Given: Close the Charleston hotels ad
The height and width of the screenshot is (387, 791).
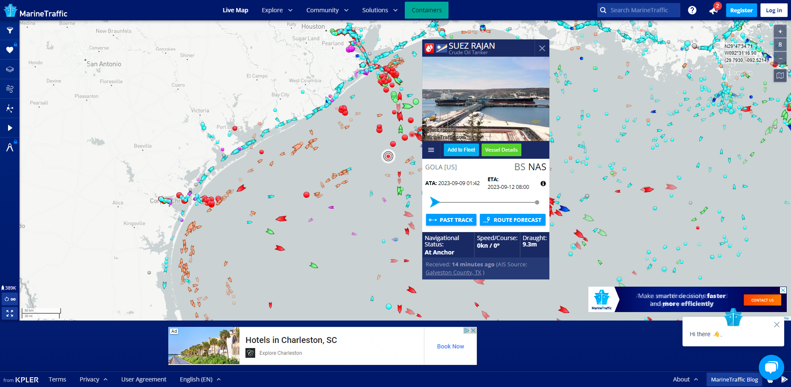Looking at the screenshot, I should pos(473,330).
